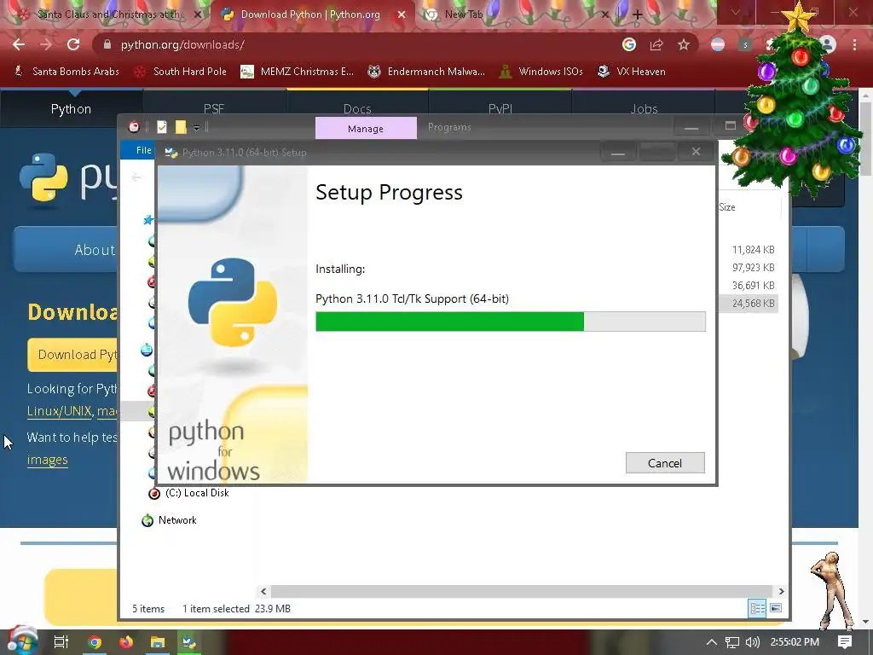Image resolution: width=873 pixels, height=655 pixels.
Task: Click the images link on python.org
Action: 48,460
